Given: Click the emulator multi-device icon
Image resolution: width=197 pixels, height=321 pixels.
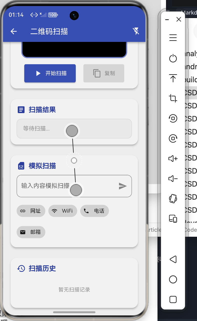Looking at the screenshot, I should click(173, 218).
